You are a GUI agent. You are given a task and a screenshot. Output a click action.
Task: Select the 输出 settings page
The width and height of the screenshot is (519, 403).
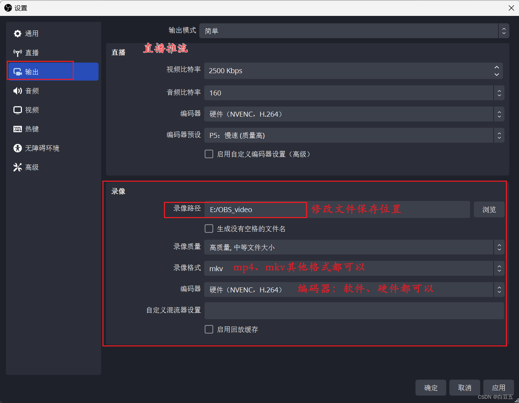coord(53,72)
